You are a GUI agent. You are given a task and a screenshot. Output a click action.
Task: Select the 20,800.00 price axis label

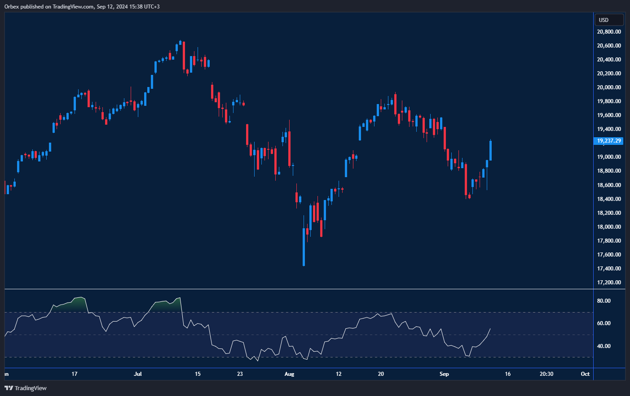click(609, 32)
